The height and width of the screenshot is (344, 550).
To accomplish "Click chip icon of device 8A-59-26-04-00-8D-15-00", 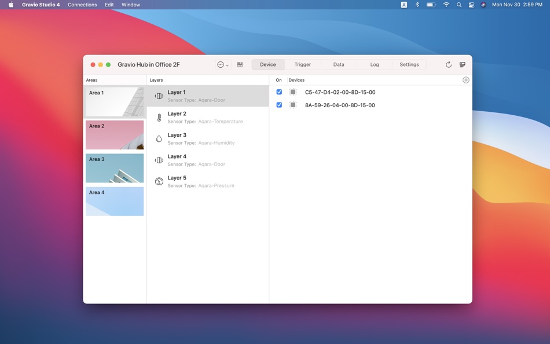I will [293, 105].
